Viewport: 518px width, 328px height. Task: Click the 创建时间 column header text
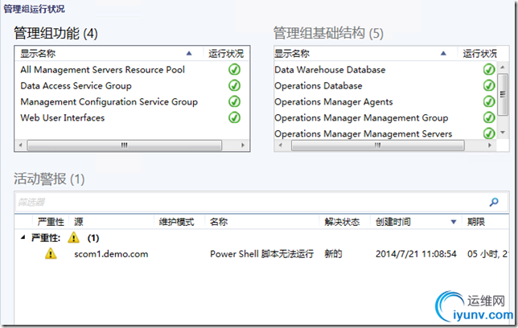pos(393,222)
